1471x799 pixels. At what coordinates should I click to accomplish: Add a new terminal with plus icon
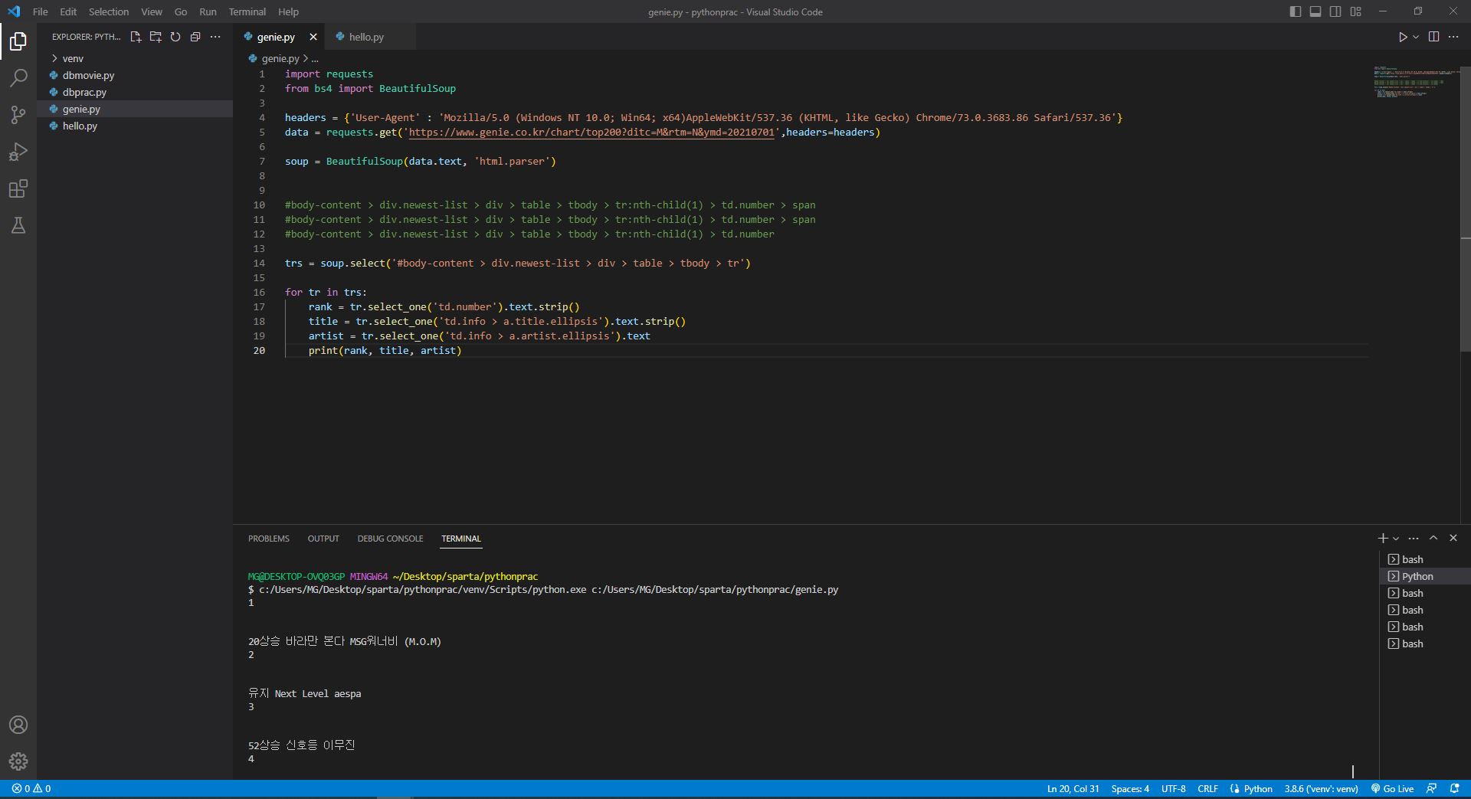tap(1383, 539)
